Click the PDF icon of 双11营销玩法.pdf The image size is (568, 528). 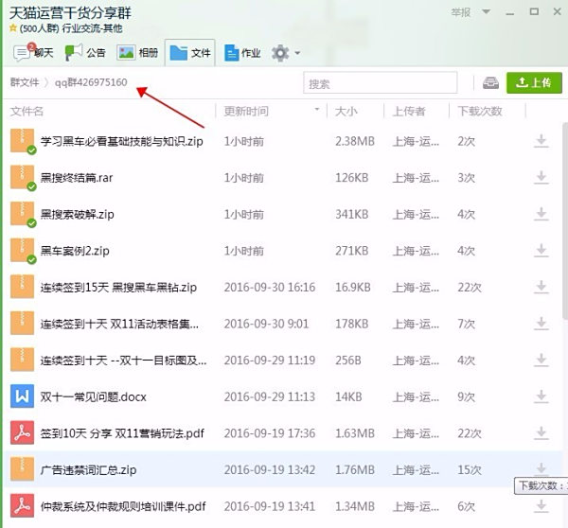click(x=22, y=432)
